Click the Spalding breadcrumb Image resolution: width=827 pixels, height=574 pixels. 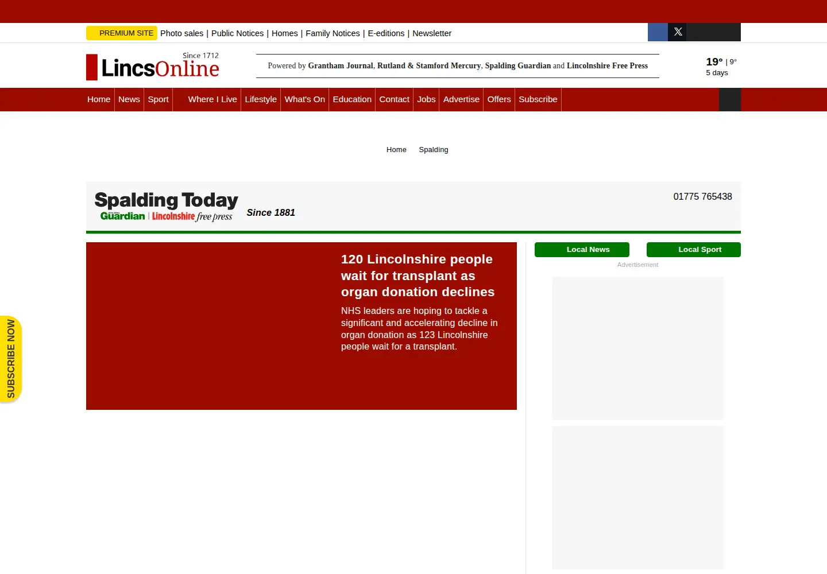pos(434,150)
